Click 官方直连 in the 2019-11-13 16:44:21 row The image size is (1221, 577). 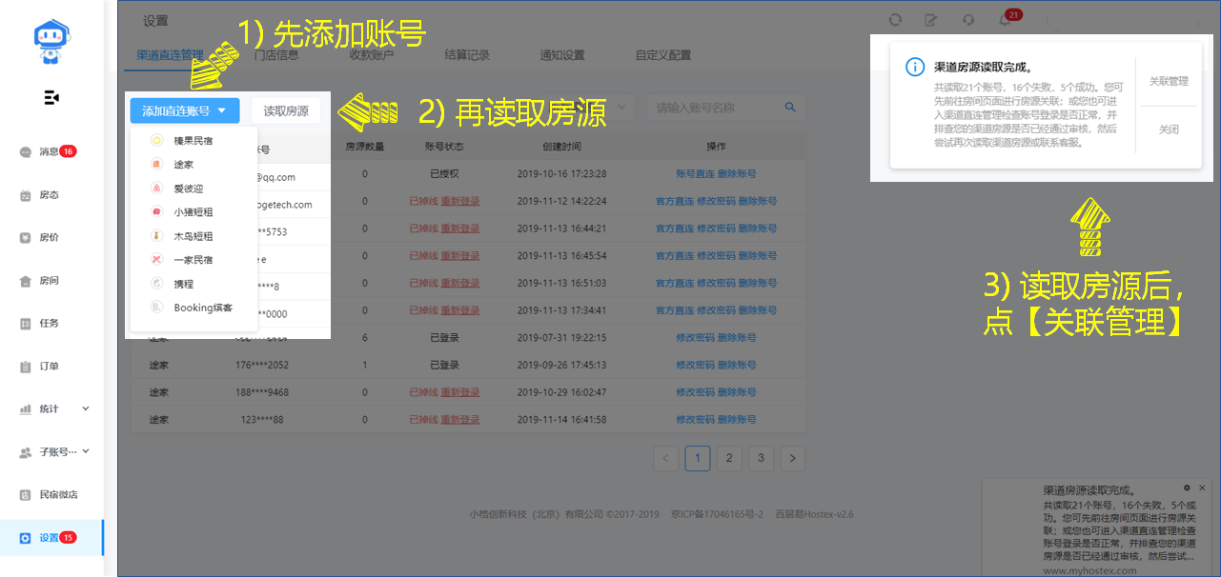point(675,229)
